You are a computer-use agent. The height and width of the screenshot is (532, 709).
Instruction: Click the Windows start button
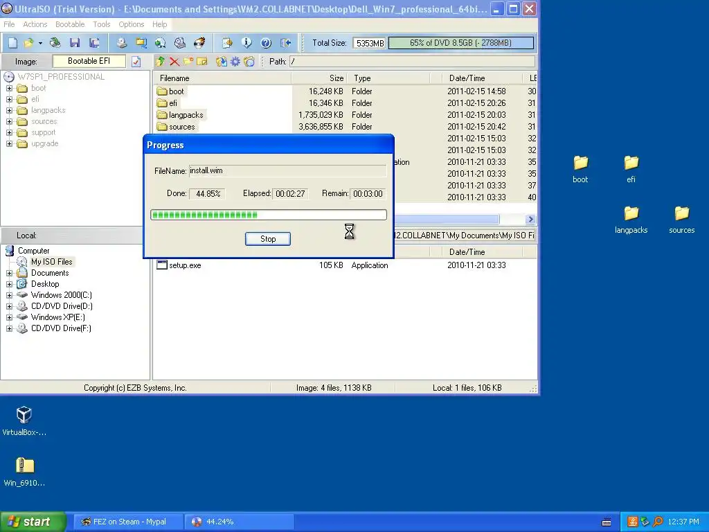pos(33,522)
